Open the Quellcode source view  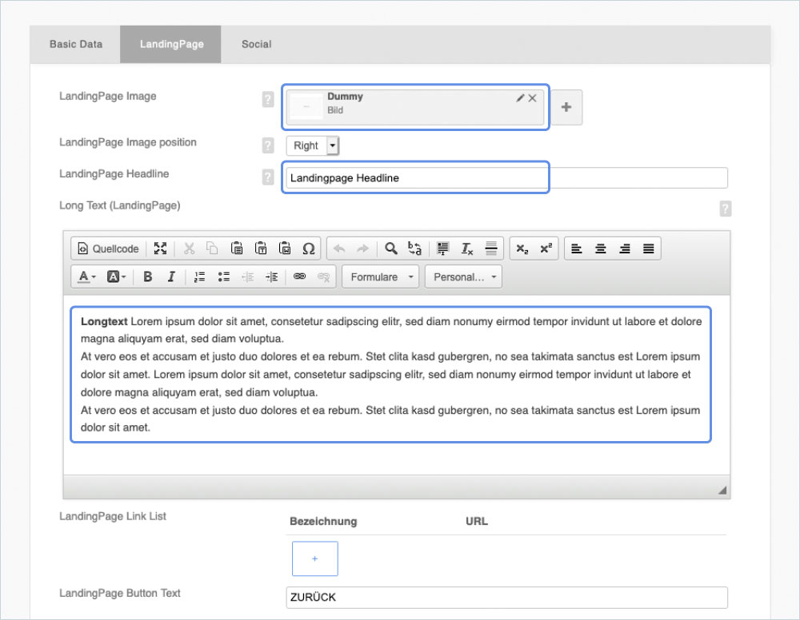click(108, 248)
